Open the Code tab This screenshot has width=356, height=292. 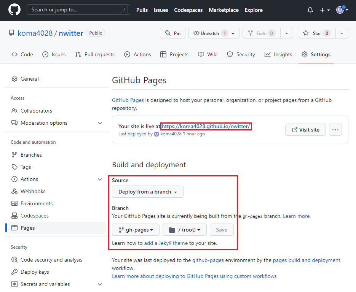[22, 54]
